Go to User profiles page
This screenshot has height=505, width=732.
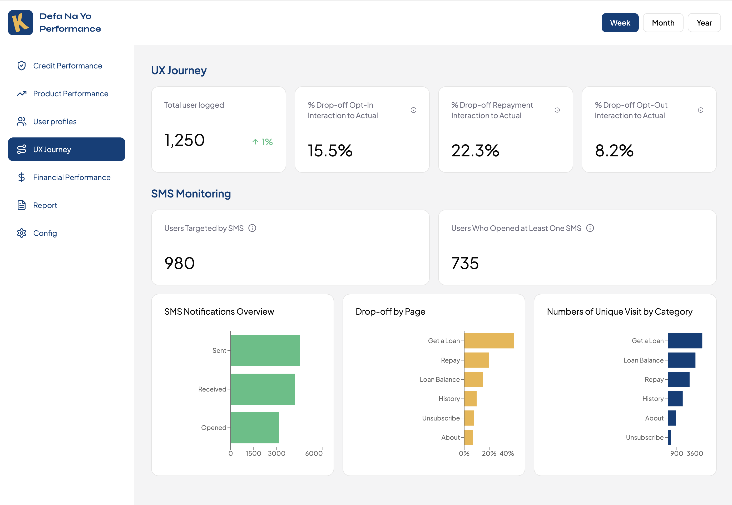coord(66,121)
